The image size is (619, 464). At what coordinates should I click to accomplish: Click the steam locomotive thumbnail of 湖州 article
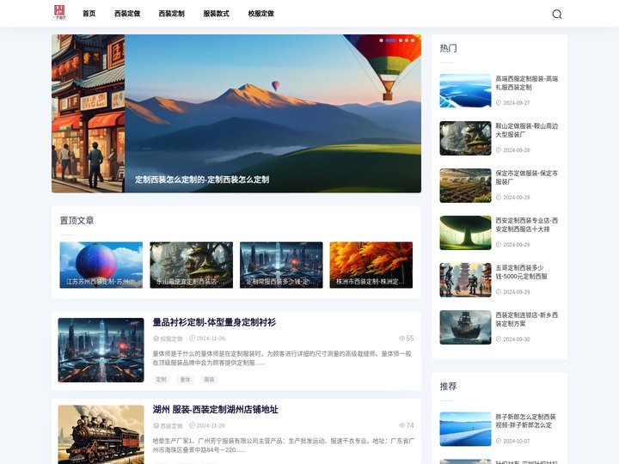point(101,435)
